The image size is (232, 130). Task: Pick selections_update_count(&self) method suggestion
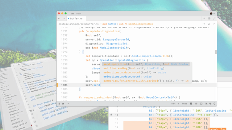pos(146,72)
